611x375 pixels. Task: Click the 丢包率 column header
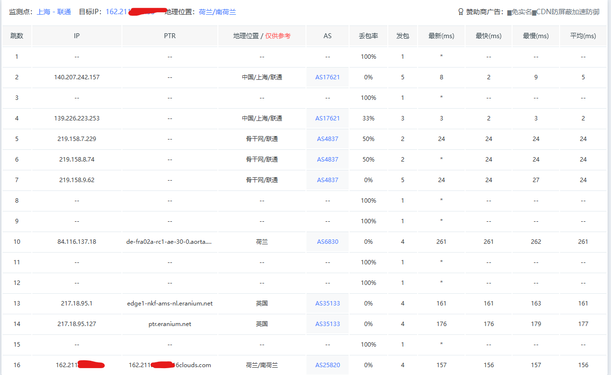tap(369, 36)
